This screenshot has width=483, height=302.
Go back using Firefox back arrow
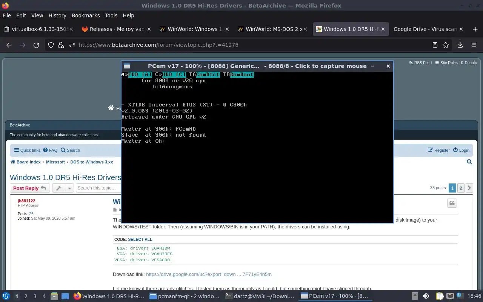(9, 45)
